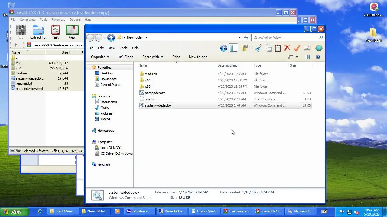Click the volume muted tray icon
Screen dimensions: 387x217
click(x=356, y=212)
